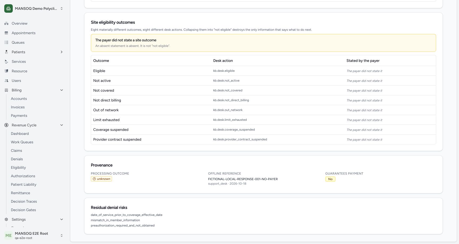Open Remittance under Revenue Cycle
This screenshot has width=459, height=244.
(x=20, y=193)
